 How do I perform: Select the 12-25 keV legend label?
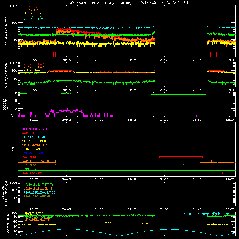tap(33, 13)
